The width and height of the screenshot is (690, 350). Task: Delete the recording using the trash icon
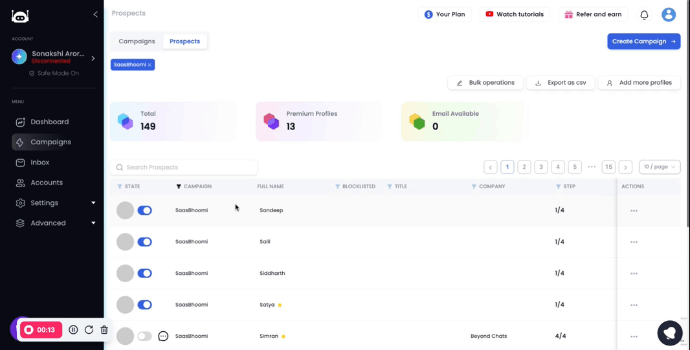point(104,330)
